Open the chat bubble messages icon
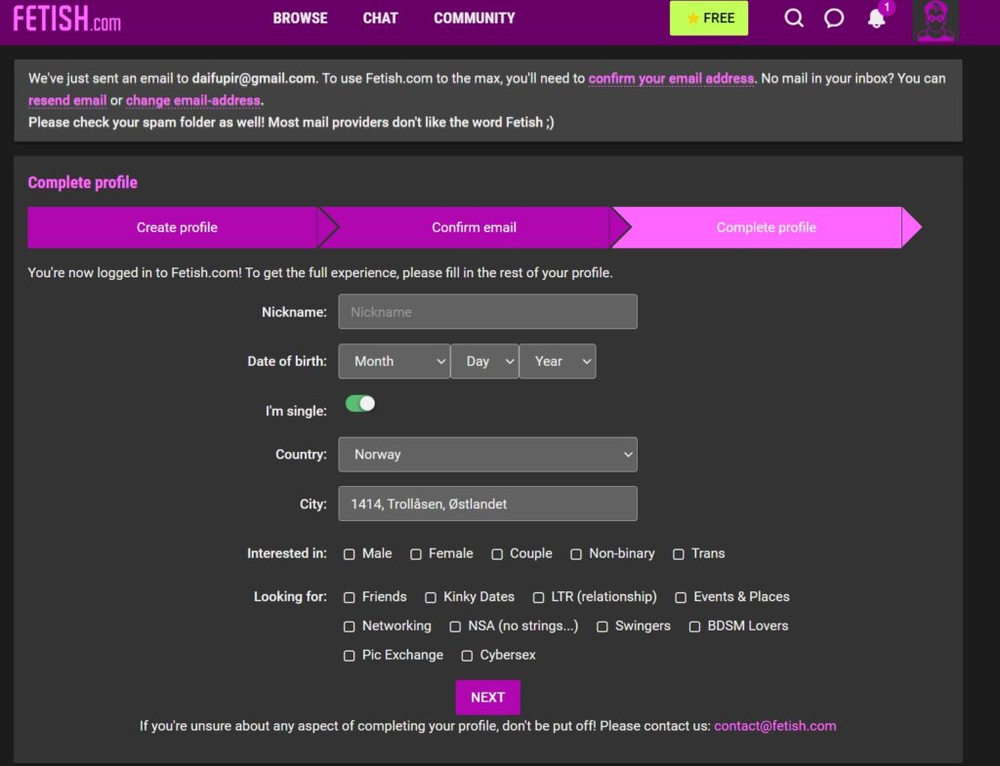This screenshot has width=1000, height=766. [834, 19]
